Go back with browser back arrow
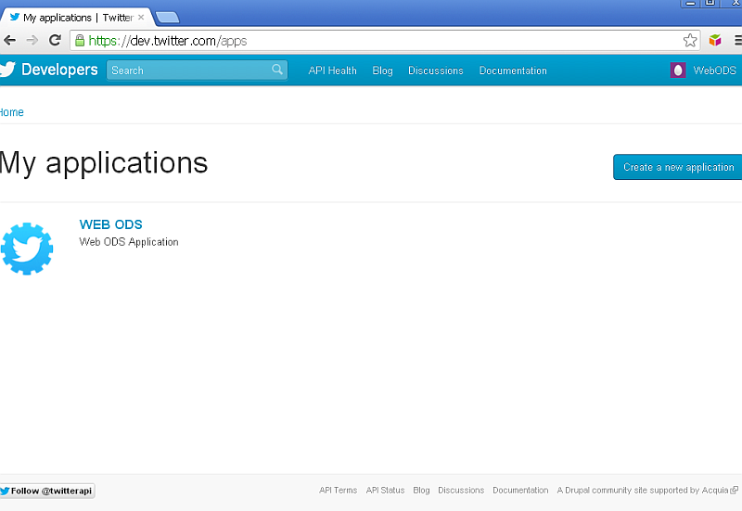The width and height of the screenshot is (742, 511). tap(10, 41)
